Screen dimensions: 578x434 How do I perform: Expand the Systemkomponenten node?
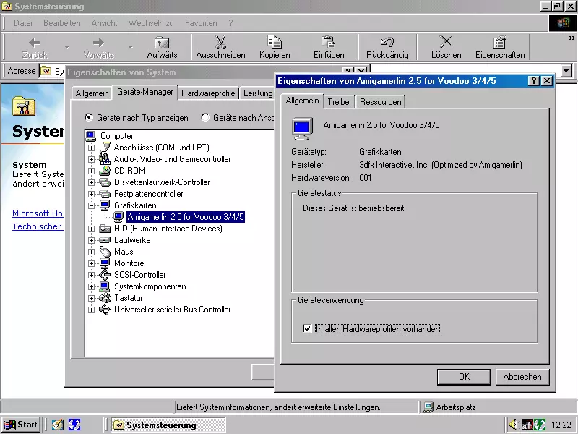(91, 286)
